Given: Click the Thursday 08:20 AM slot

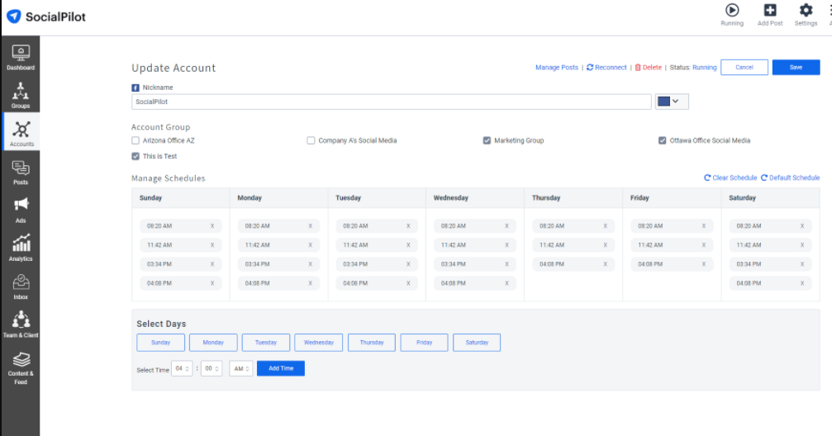Looking at the screenshot, I should click(573, 226).
